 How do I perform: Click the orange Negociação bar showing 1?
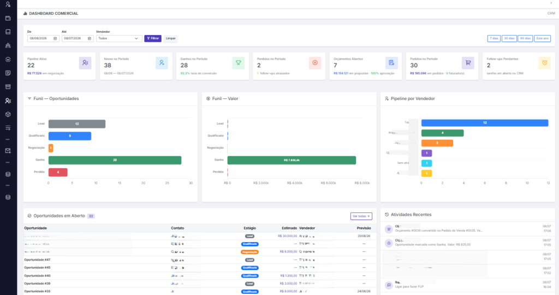[51, 148]
